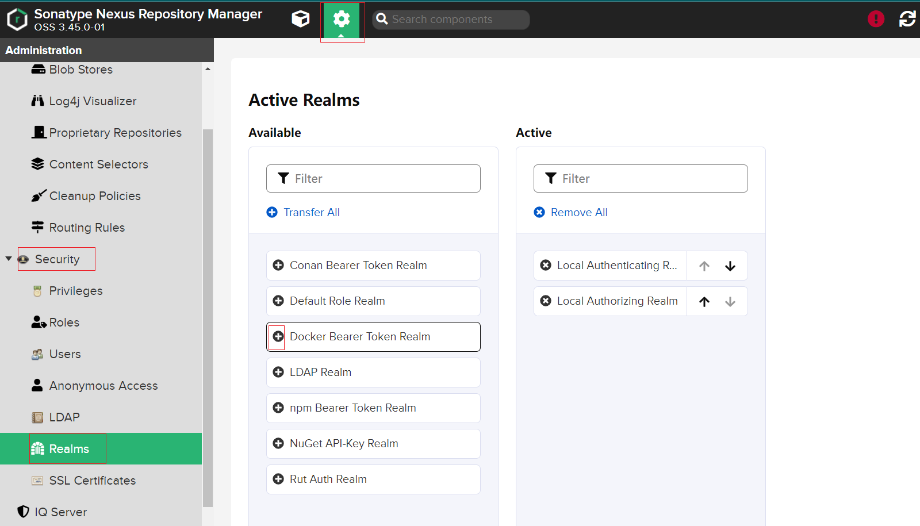Click the magnifier icon in search box
Viewport: 920px width, 526px height.
point(382,19)
